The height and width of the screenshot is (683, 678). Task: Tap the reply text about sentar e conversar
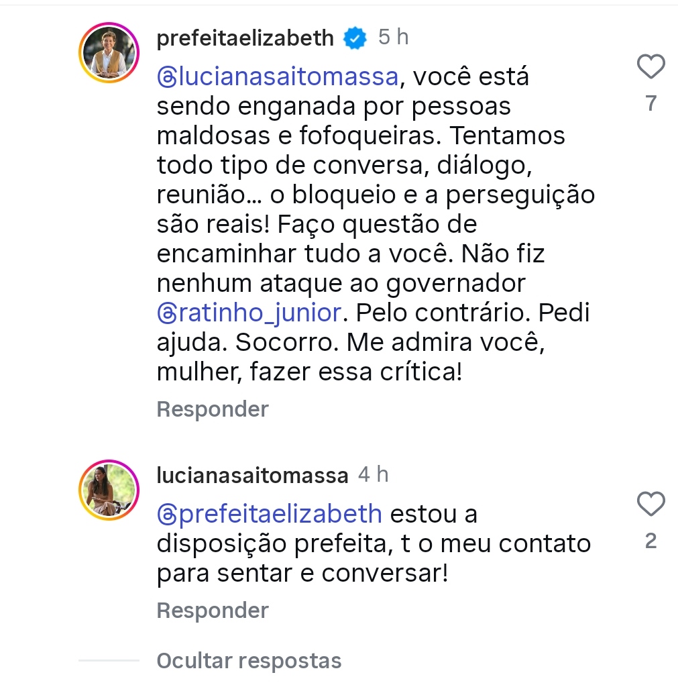(x=302, y=574)
